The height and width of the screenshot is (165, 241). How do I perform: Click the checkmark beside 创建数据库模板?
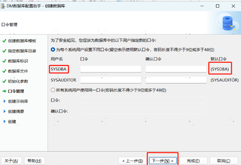coord(4,41)
